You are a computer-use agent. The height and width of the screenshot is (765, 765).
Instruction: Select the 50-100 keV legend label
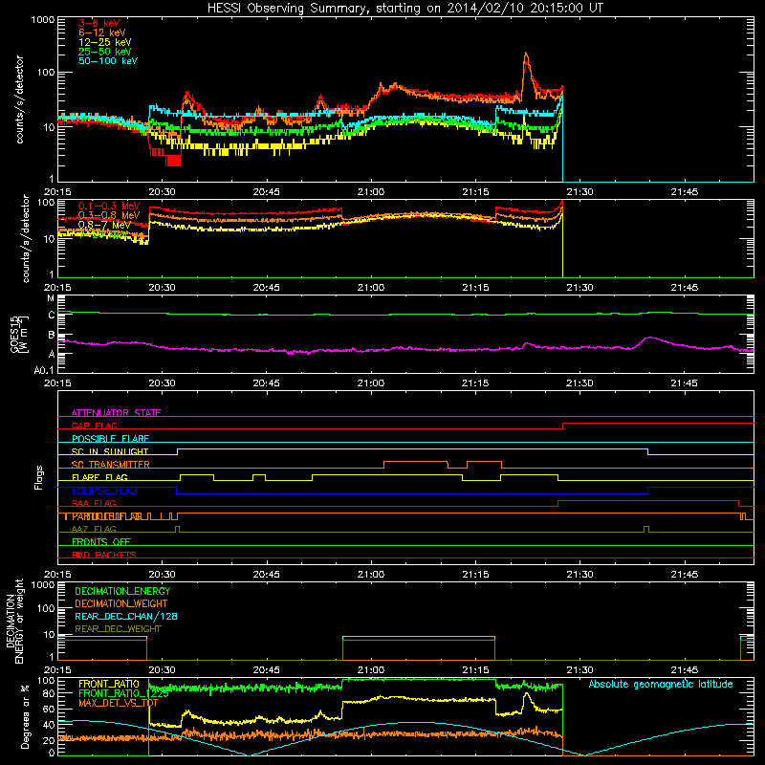[x=108, y=61]
